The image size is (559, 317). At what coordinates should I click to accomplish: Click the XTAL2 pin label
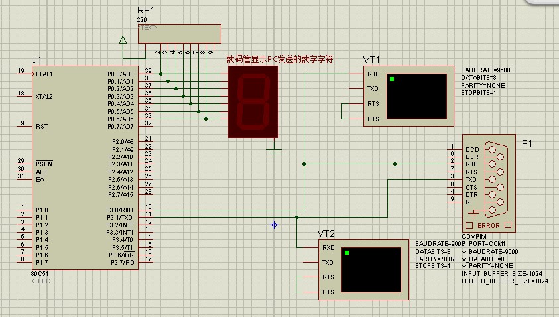pos(44,97)
